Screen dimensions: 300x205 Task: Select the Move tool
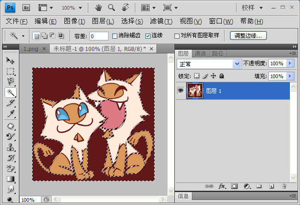pyautogui.click(x=10, y=61)
